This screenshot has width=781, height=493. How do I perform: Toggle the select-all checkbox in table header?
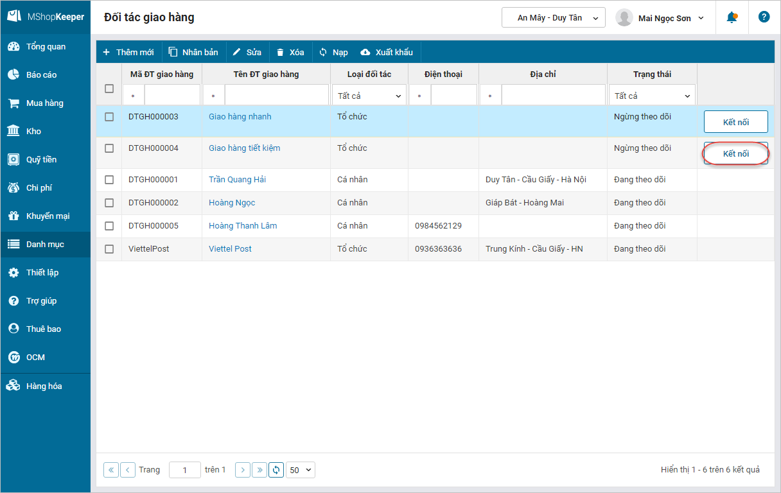coord(109,89)
